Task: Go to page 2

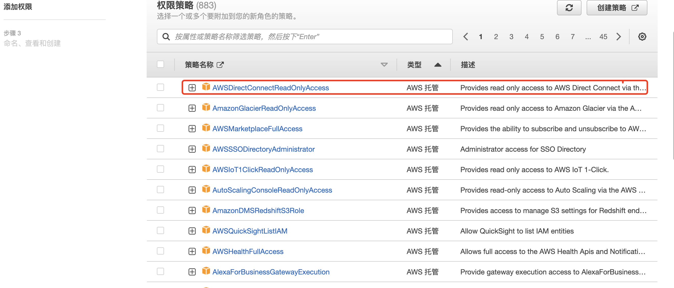Action: 496,37
